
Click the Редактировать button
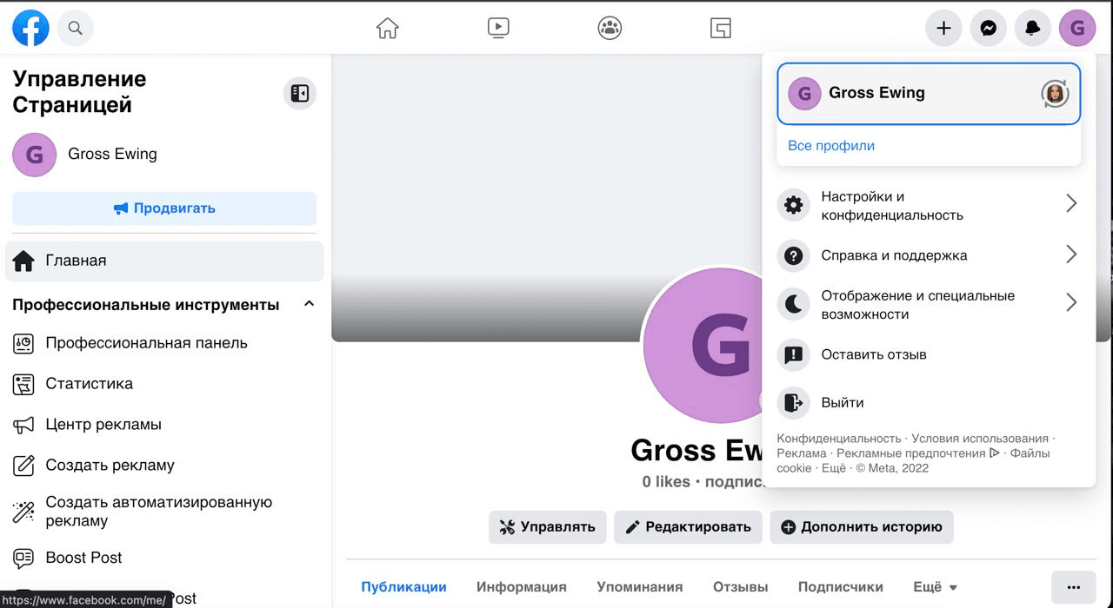pyautogui.click(x=688, y=527)
